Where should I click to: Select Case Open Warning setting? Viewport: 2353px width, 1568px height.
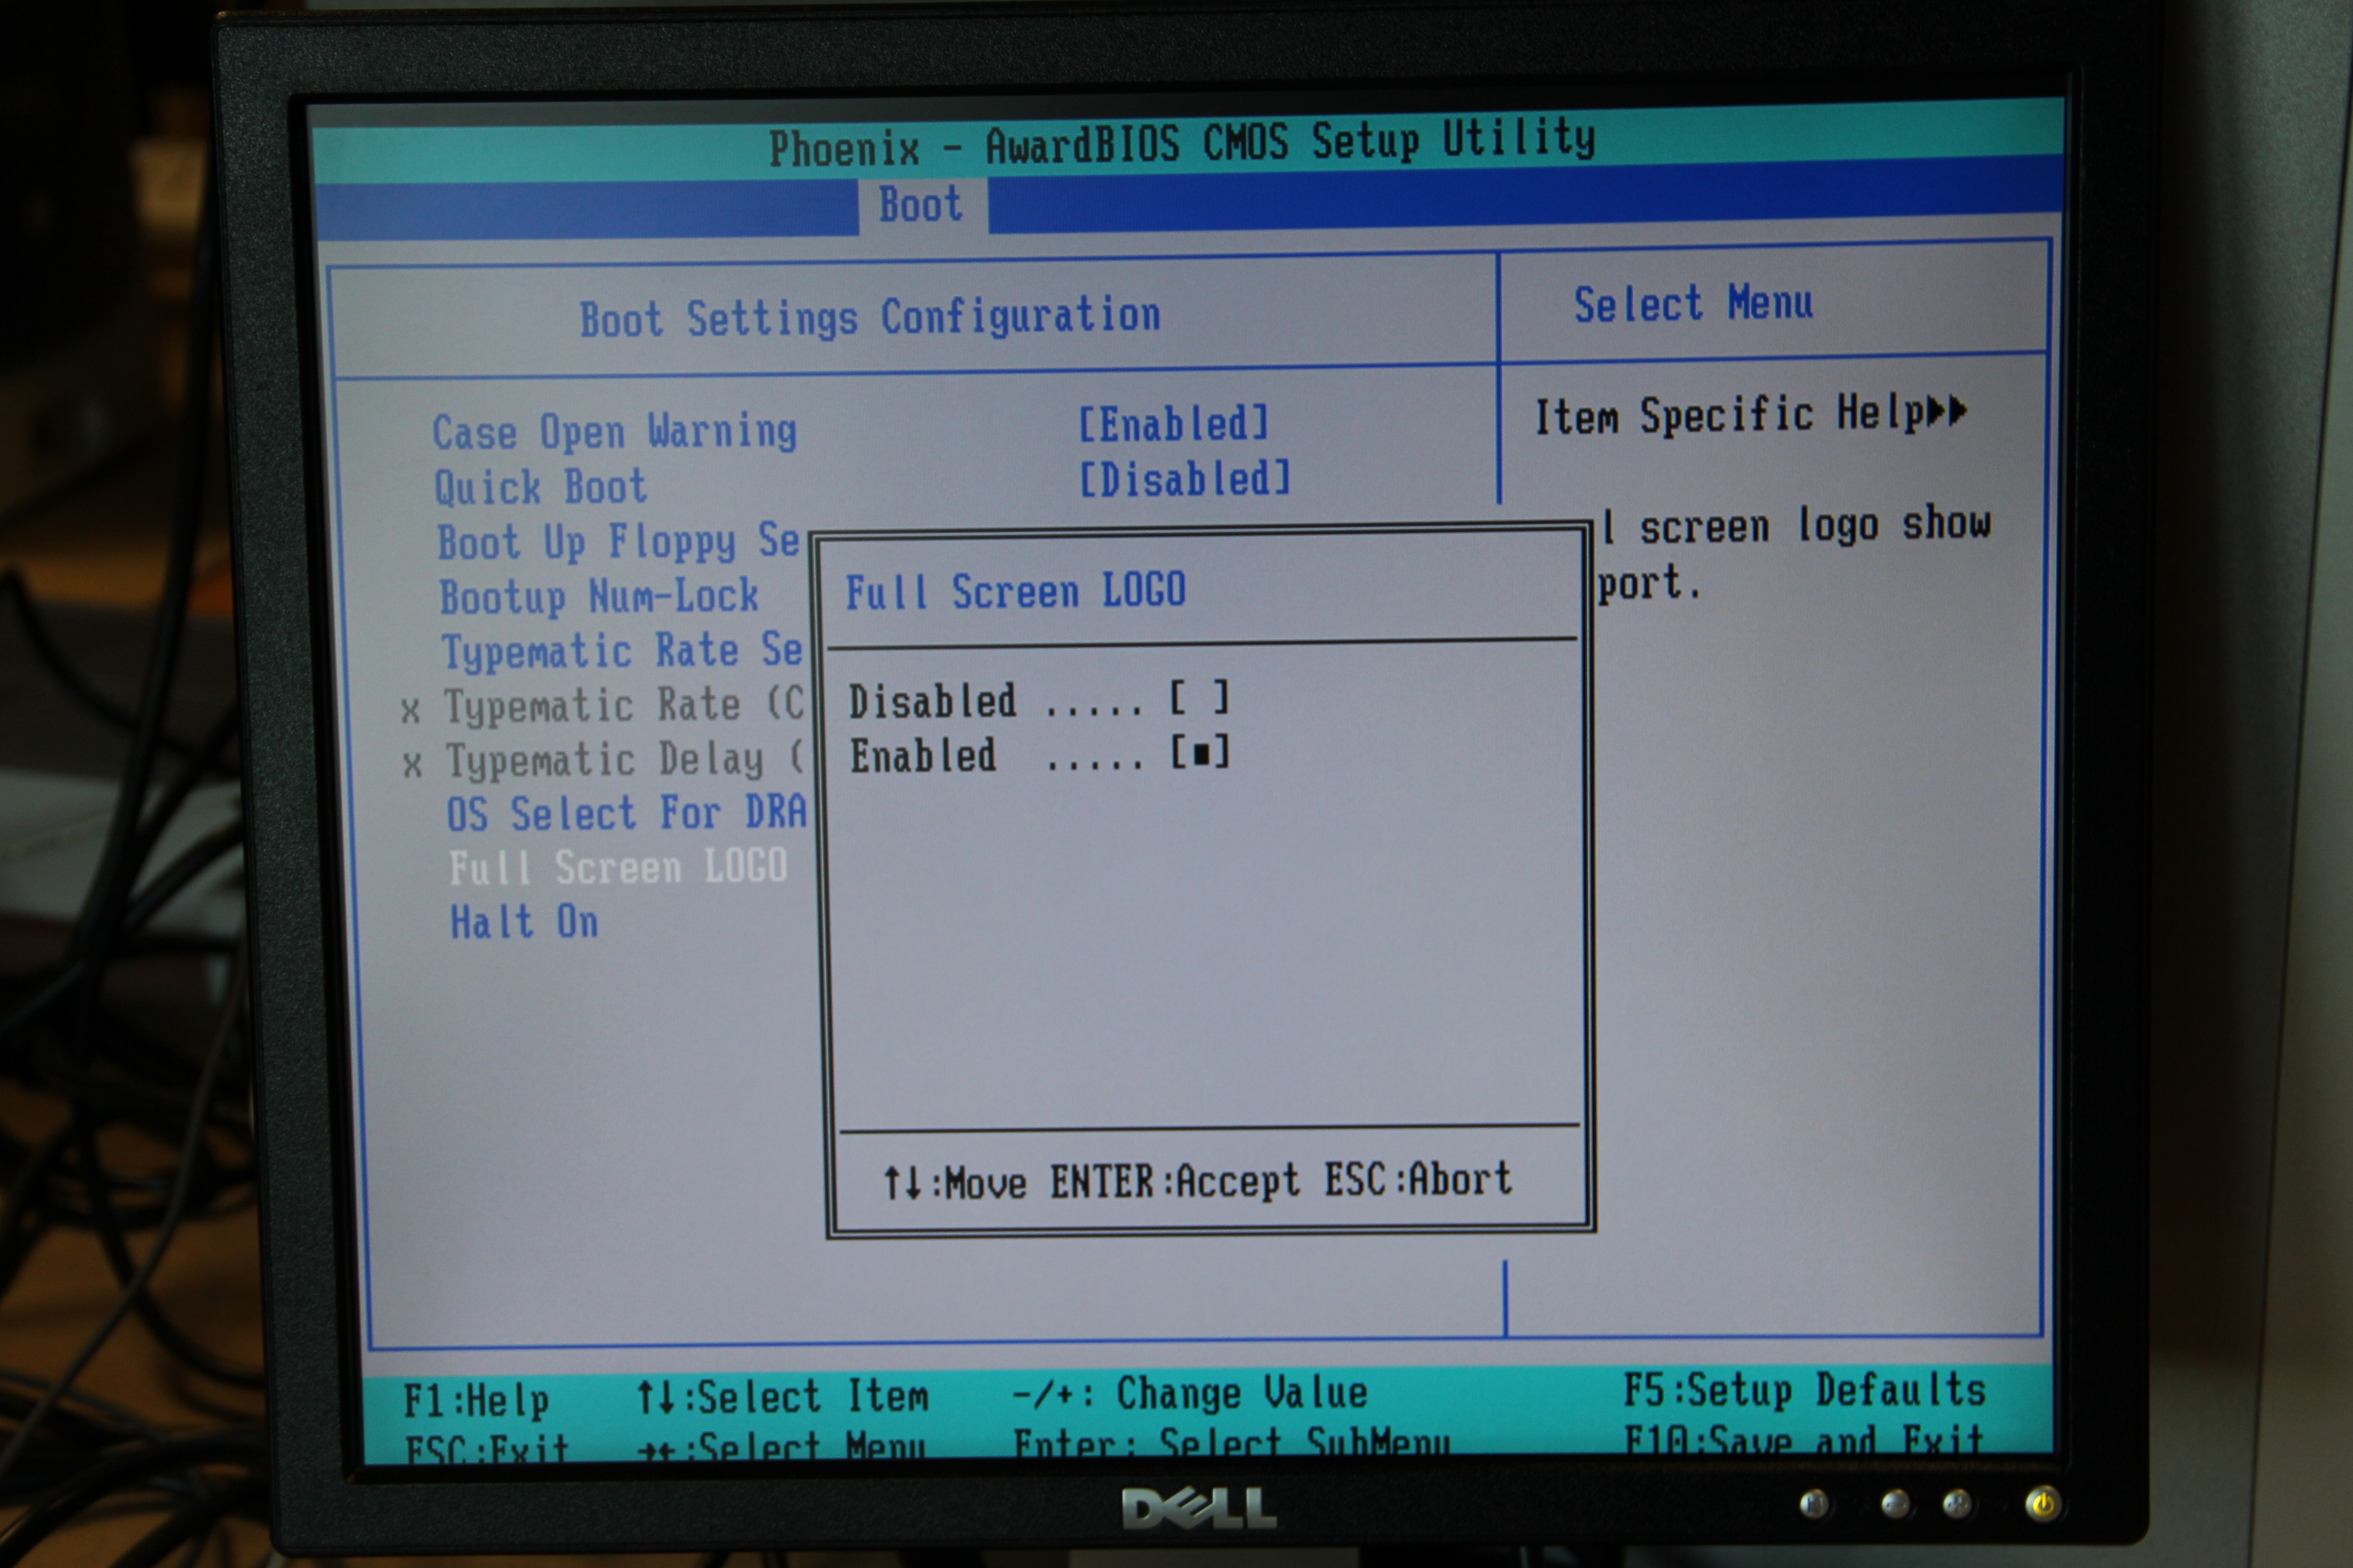click(x=614, y=432)
